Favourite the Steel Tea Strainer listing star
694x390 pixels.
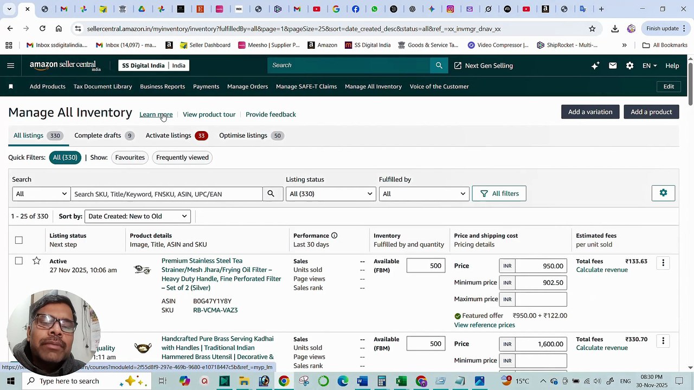[36, 261]
